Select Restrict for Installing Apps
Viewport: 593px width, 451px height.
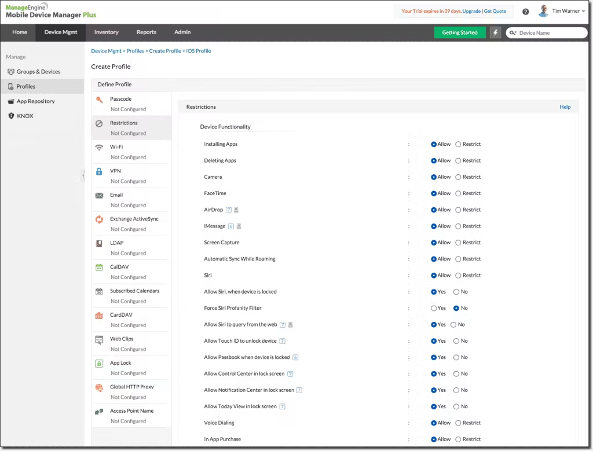tap(458, 144)
